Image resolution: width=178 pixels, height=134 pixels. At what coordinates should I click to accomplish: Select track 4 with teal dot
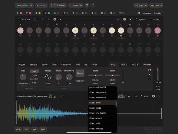[47, 13]
